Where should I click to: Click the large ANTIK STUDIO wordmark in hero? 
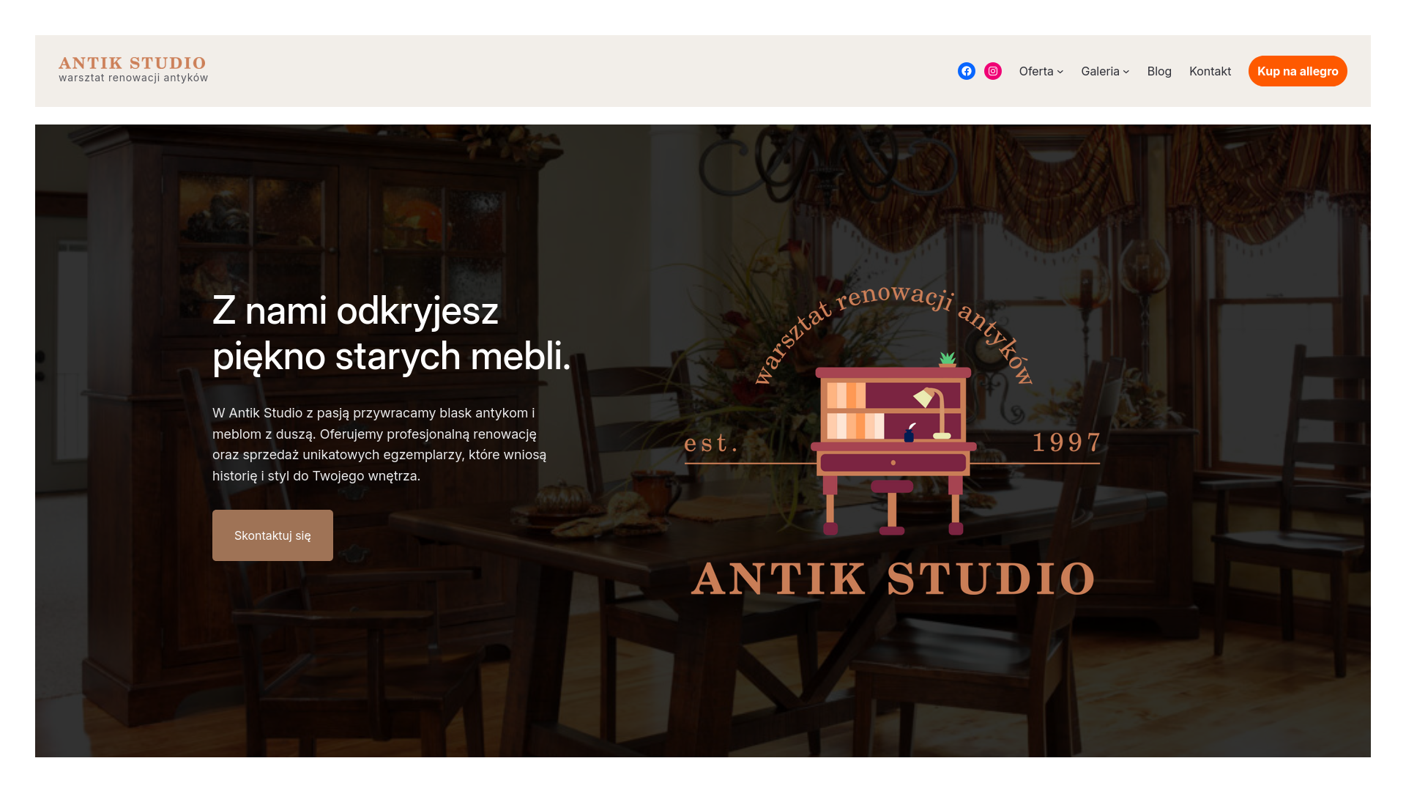(x=893, y=578)
